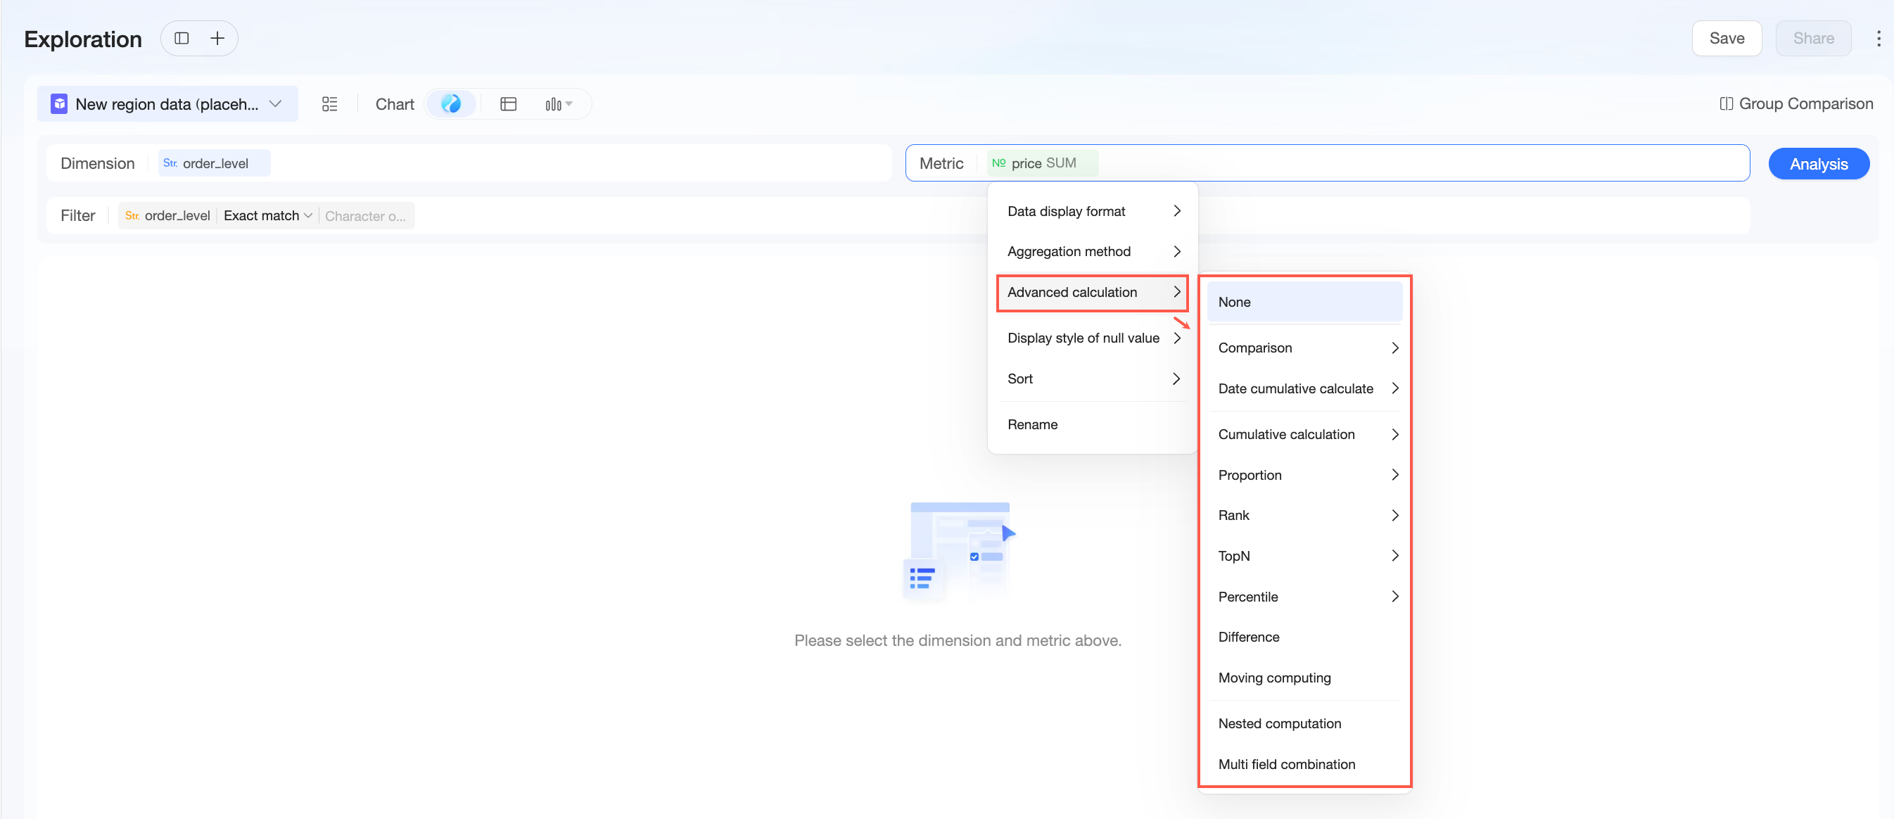Click the Exploration page title
The image size is (1894, 819).
tap(83, 39)
